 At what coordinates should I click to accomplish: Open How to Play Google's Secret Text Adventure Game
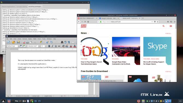[91, 63]
